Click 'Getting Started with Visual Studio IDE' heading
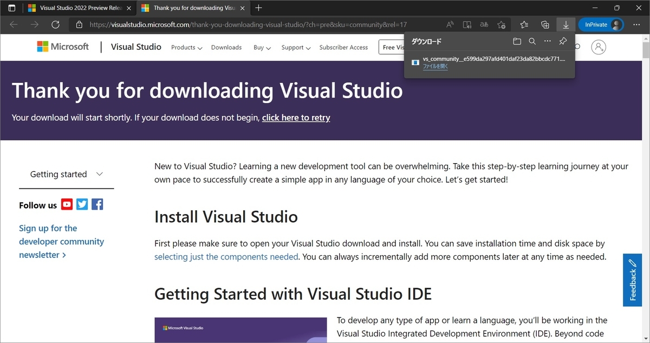Screen dimensions: 650x343 [x=293, y=294]
